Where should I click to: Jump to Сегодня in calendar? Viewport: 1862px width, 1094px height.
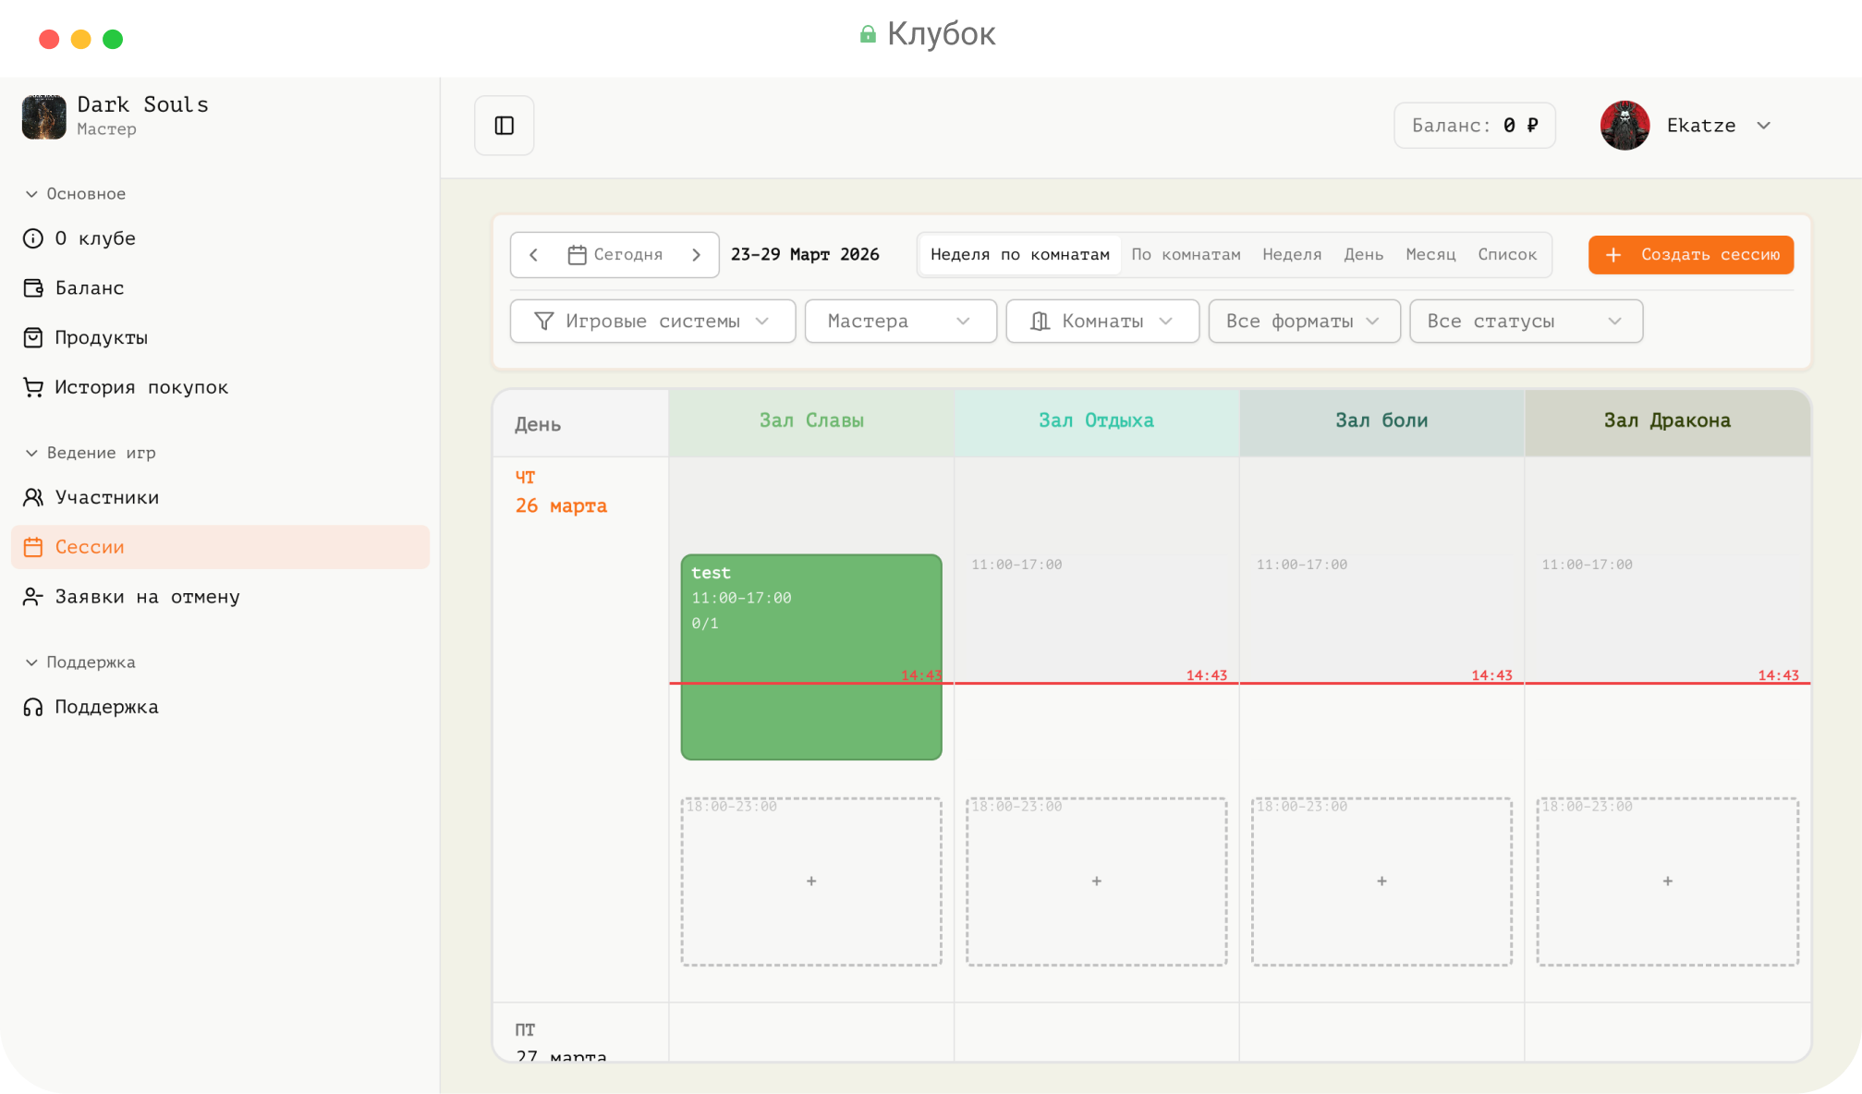click(615, 255)
